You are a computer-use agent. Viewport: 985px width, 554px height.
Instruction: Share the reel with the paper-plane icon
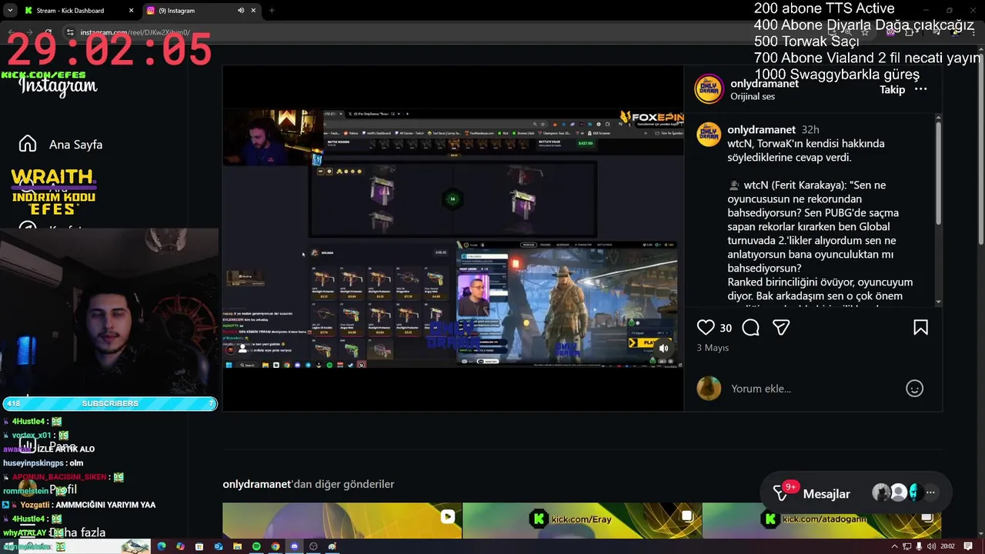click(x=781, y=328)
